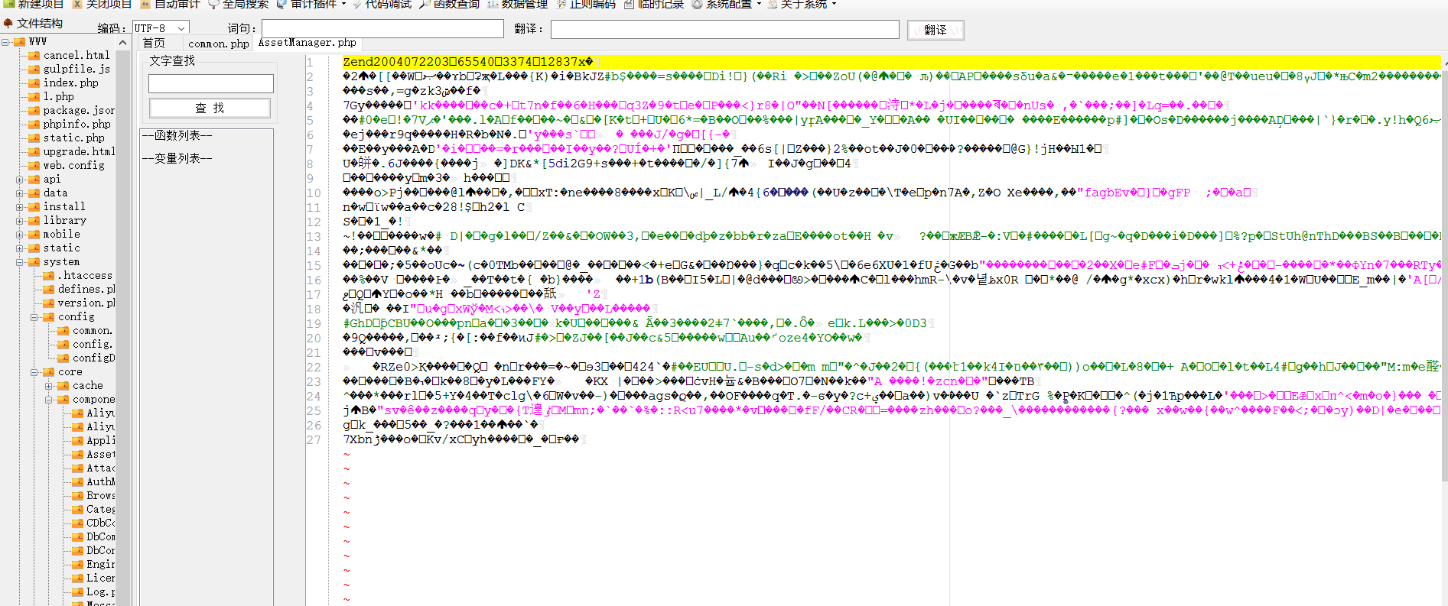This screenshot has width=1448, height=606.
Task: Expand the static folder node
Action: (x=20, y=248)
